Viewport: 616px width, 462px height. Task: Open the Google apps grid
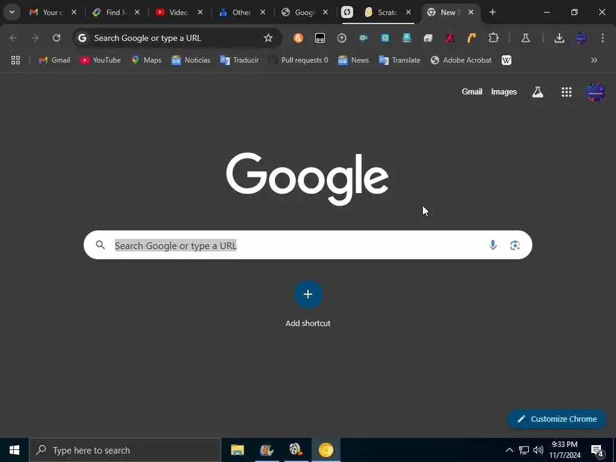click(567, 92)
